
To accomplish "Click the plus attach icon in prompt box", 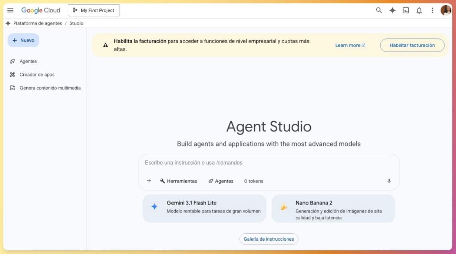I will coord(149,181).
